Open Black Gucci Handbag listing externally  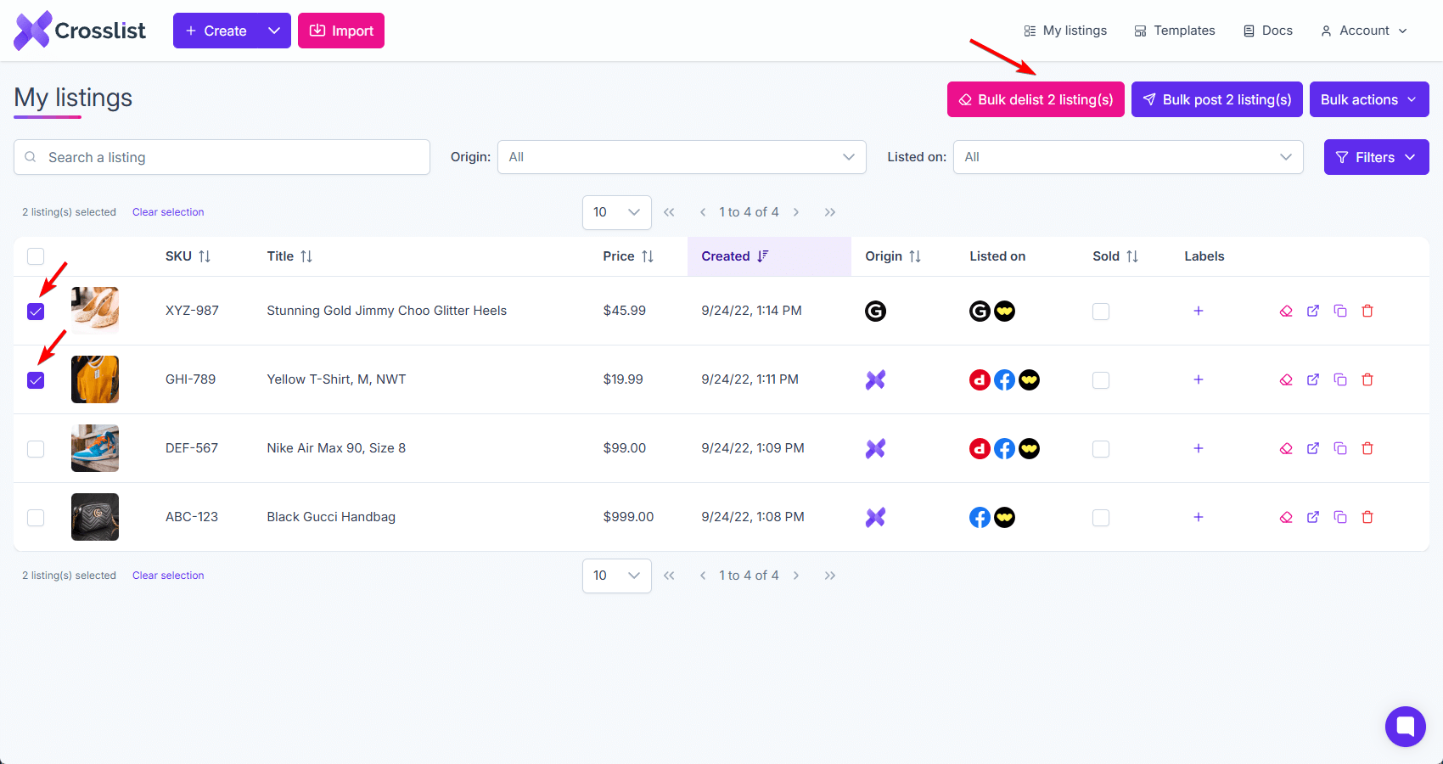[x=1313, y=517]
